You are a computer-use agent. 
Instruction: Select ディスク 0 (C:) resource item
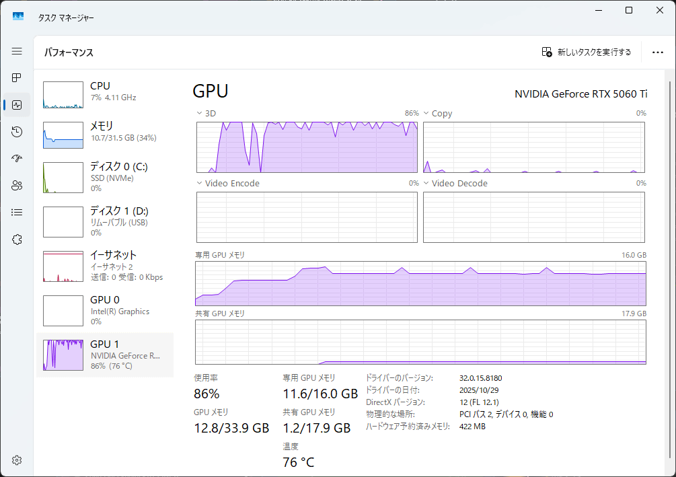pos(104,178)
